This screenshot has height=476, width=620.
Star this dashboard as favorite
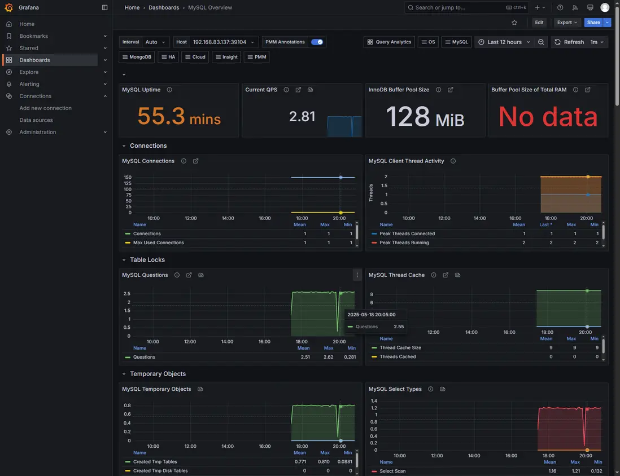(x=514, y=23)
